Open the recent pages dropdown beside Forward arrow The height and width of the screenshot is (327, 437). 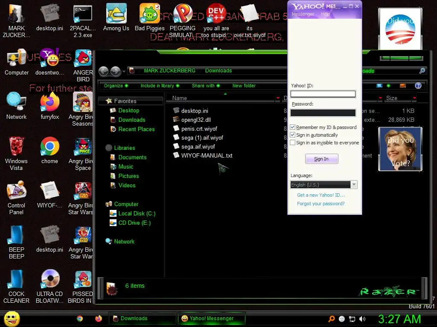pyautogui.click(x=124, y=72)
